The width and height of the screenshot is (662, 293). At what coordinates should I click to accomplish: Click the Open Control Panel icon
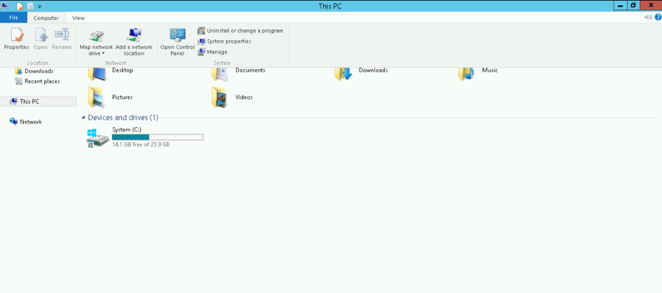click(177, 35)
